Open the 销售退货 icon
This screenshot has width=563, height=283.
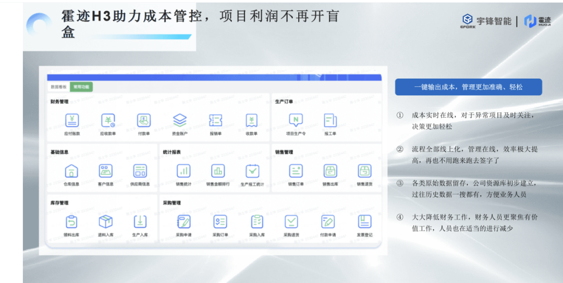pyautogui.click(x=364, y=171)
